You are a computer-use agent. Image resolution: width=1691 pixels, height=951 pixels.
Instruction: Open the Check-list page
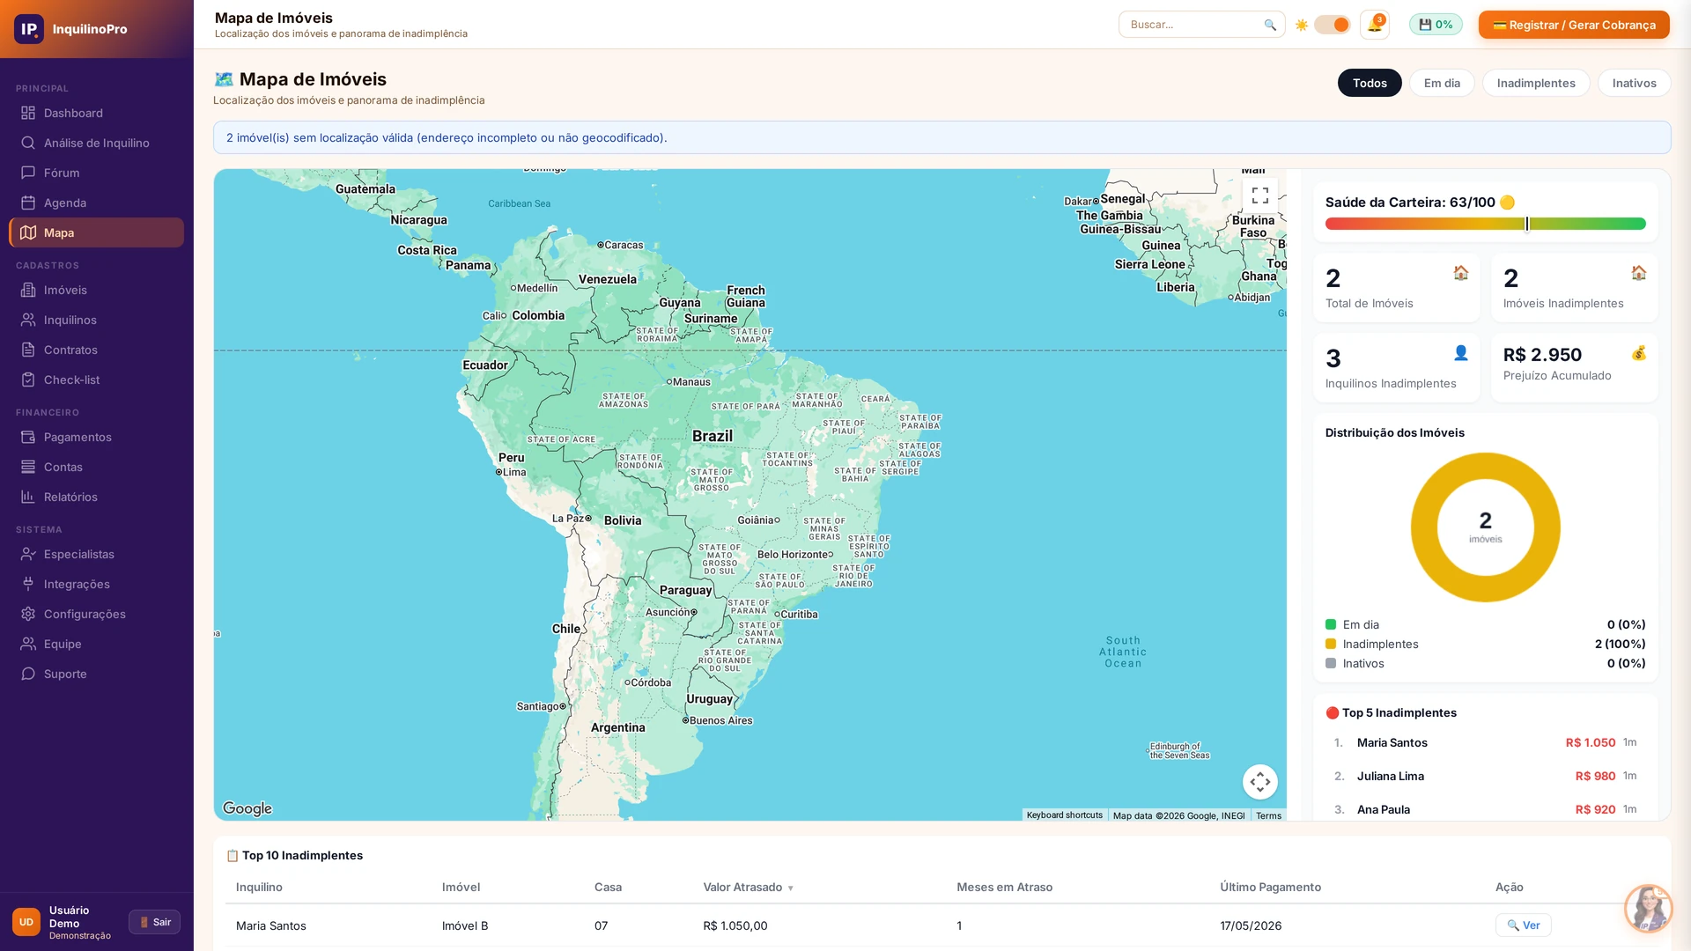tap(97, 380)
